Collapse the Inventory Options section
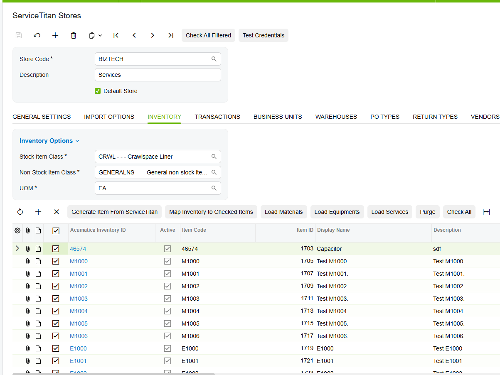 (x=49, y=141)
